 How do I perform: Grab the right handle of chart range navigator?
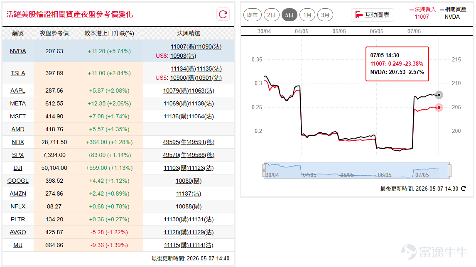tap(449, 170)
